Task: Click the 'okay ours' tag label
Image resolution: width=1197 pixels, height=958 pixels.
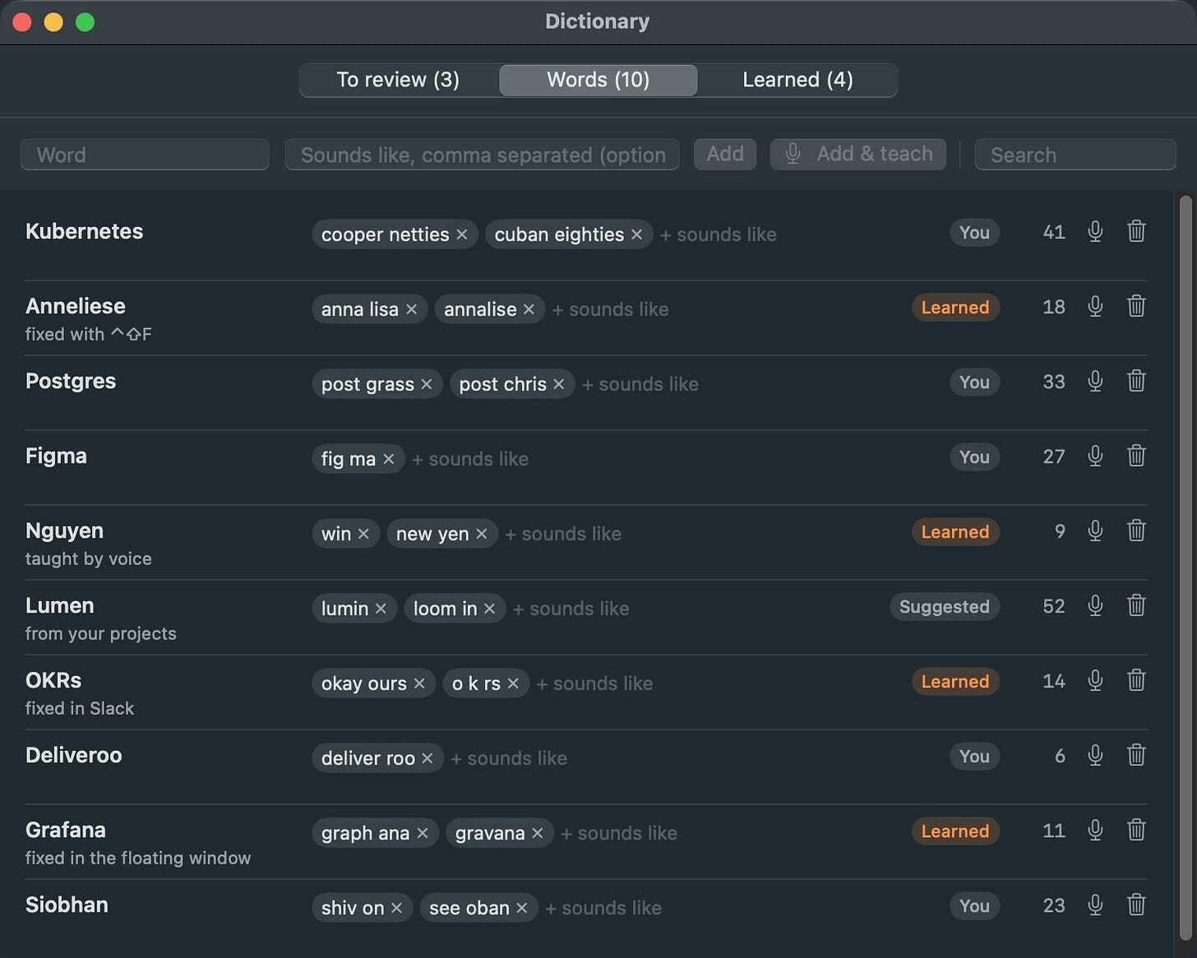Action: click(364, 683)
